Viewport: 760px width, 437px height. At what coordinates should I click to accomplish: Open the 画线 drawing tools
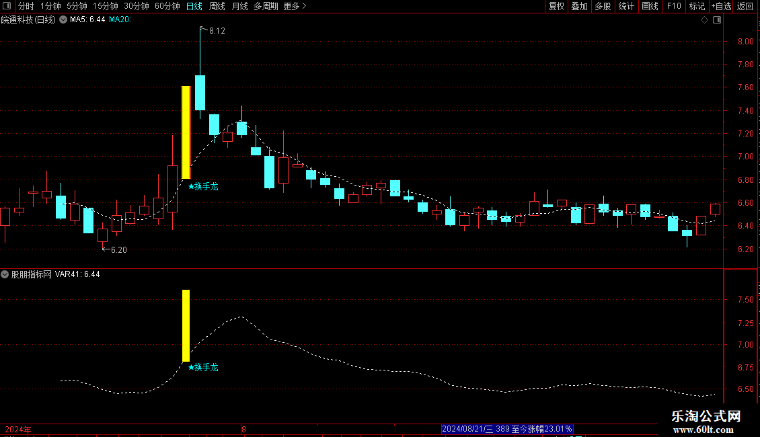coord(650,6)
